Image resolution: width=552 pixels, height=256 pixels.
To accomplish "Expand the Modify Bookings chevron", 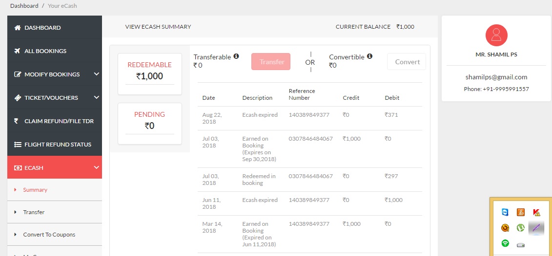I will [97, 74].
